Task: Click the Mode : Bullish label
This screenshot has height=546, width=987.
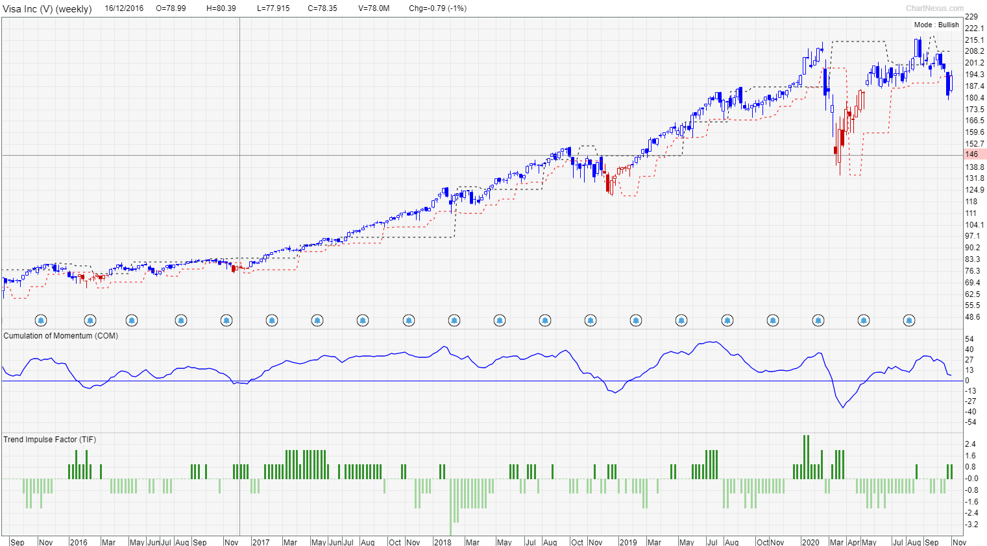Action: tap(936, 25)
